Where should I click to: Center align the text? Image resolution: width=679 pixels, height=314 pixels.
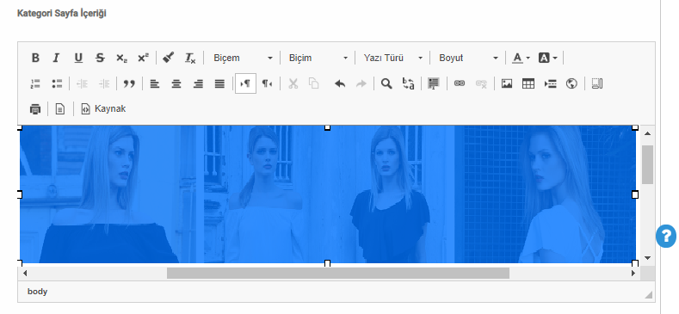(x=176, y=83)
